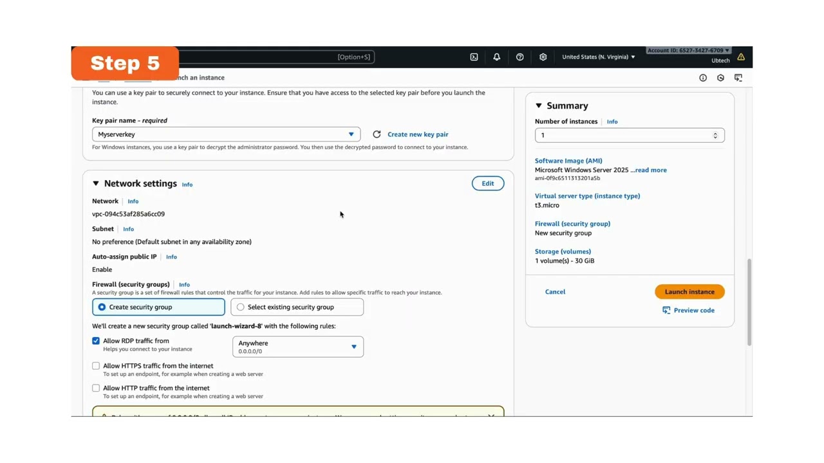Screen dimensions: 824x463
Task: Open Info link next to Number of instances
Action: click(x=612, y=122)
